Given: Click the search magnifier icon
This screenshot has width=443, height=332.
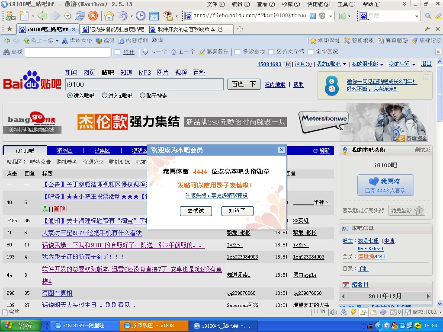Looking at the screenshot, I should [428, 16].
